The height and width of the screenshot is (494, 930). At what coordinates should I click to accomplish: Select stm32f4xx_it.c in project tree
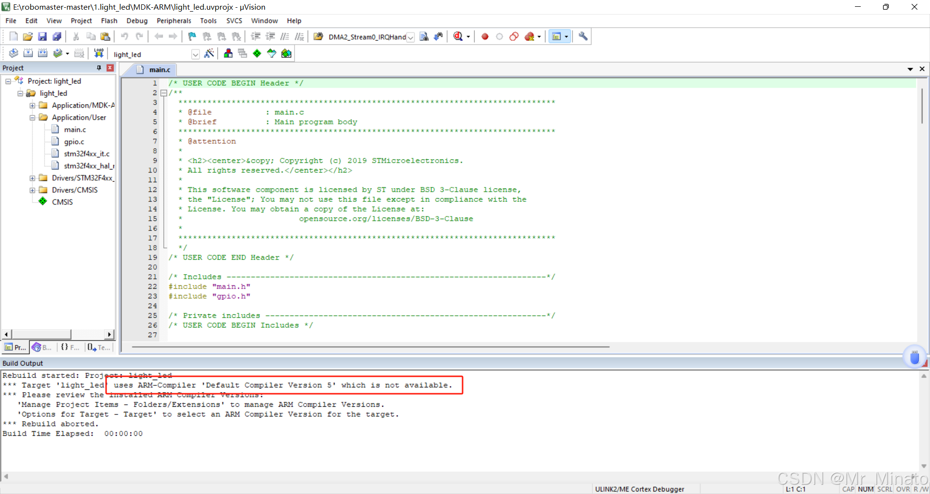pos(87,154)
